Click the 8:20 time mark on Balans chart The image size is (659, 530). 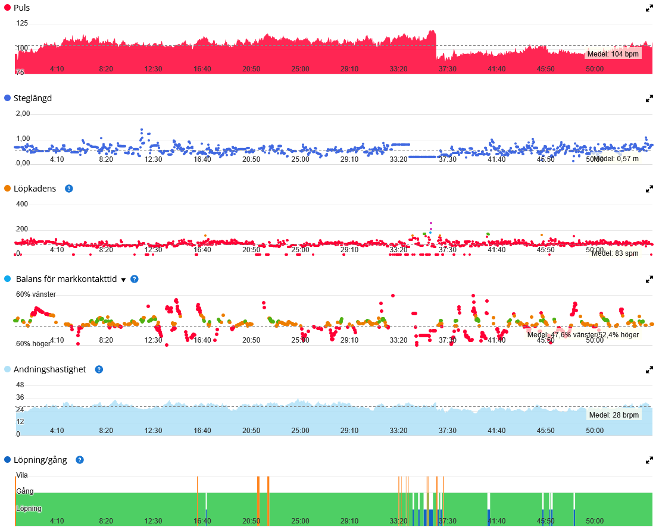pyautogui.click(x=106, y=340)
